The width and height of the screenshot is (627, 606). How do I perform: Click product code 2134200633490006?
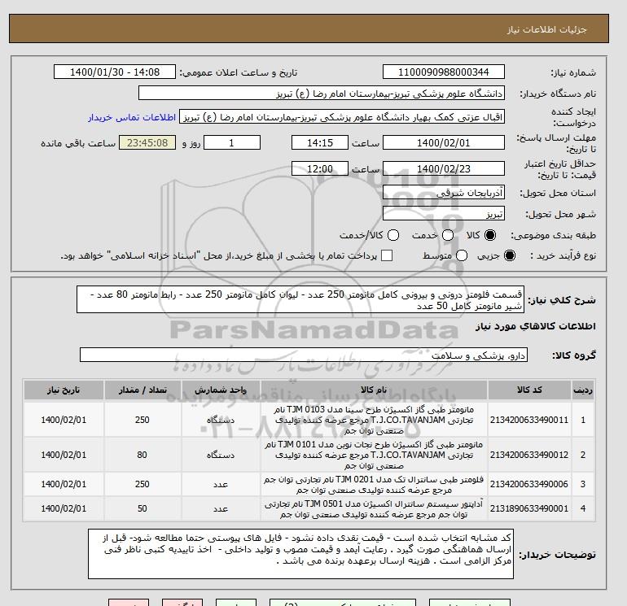click(x=529, y=484)
